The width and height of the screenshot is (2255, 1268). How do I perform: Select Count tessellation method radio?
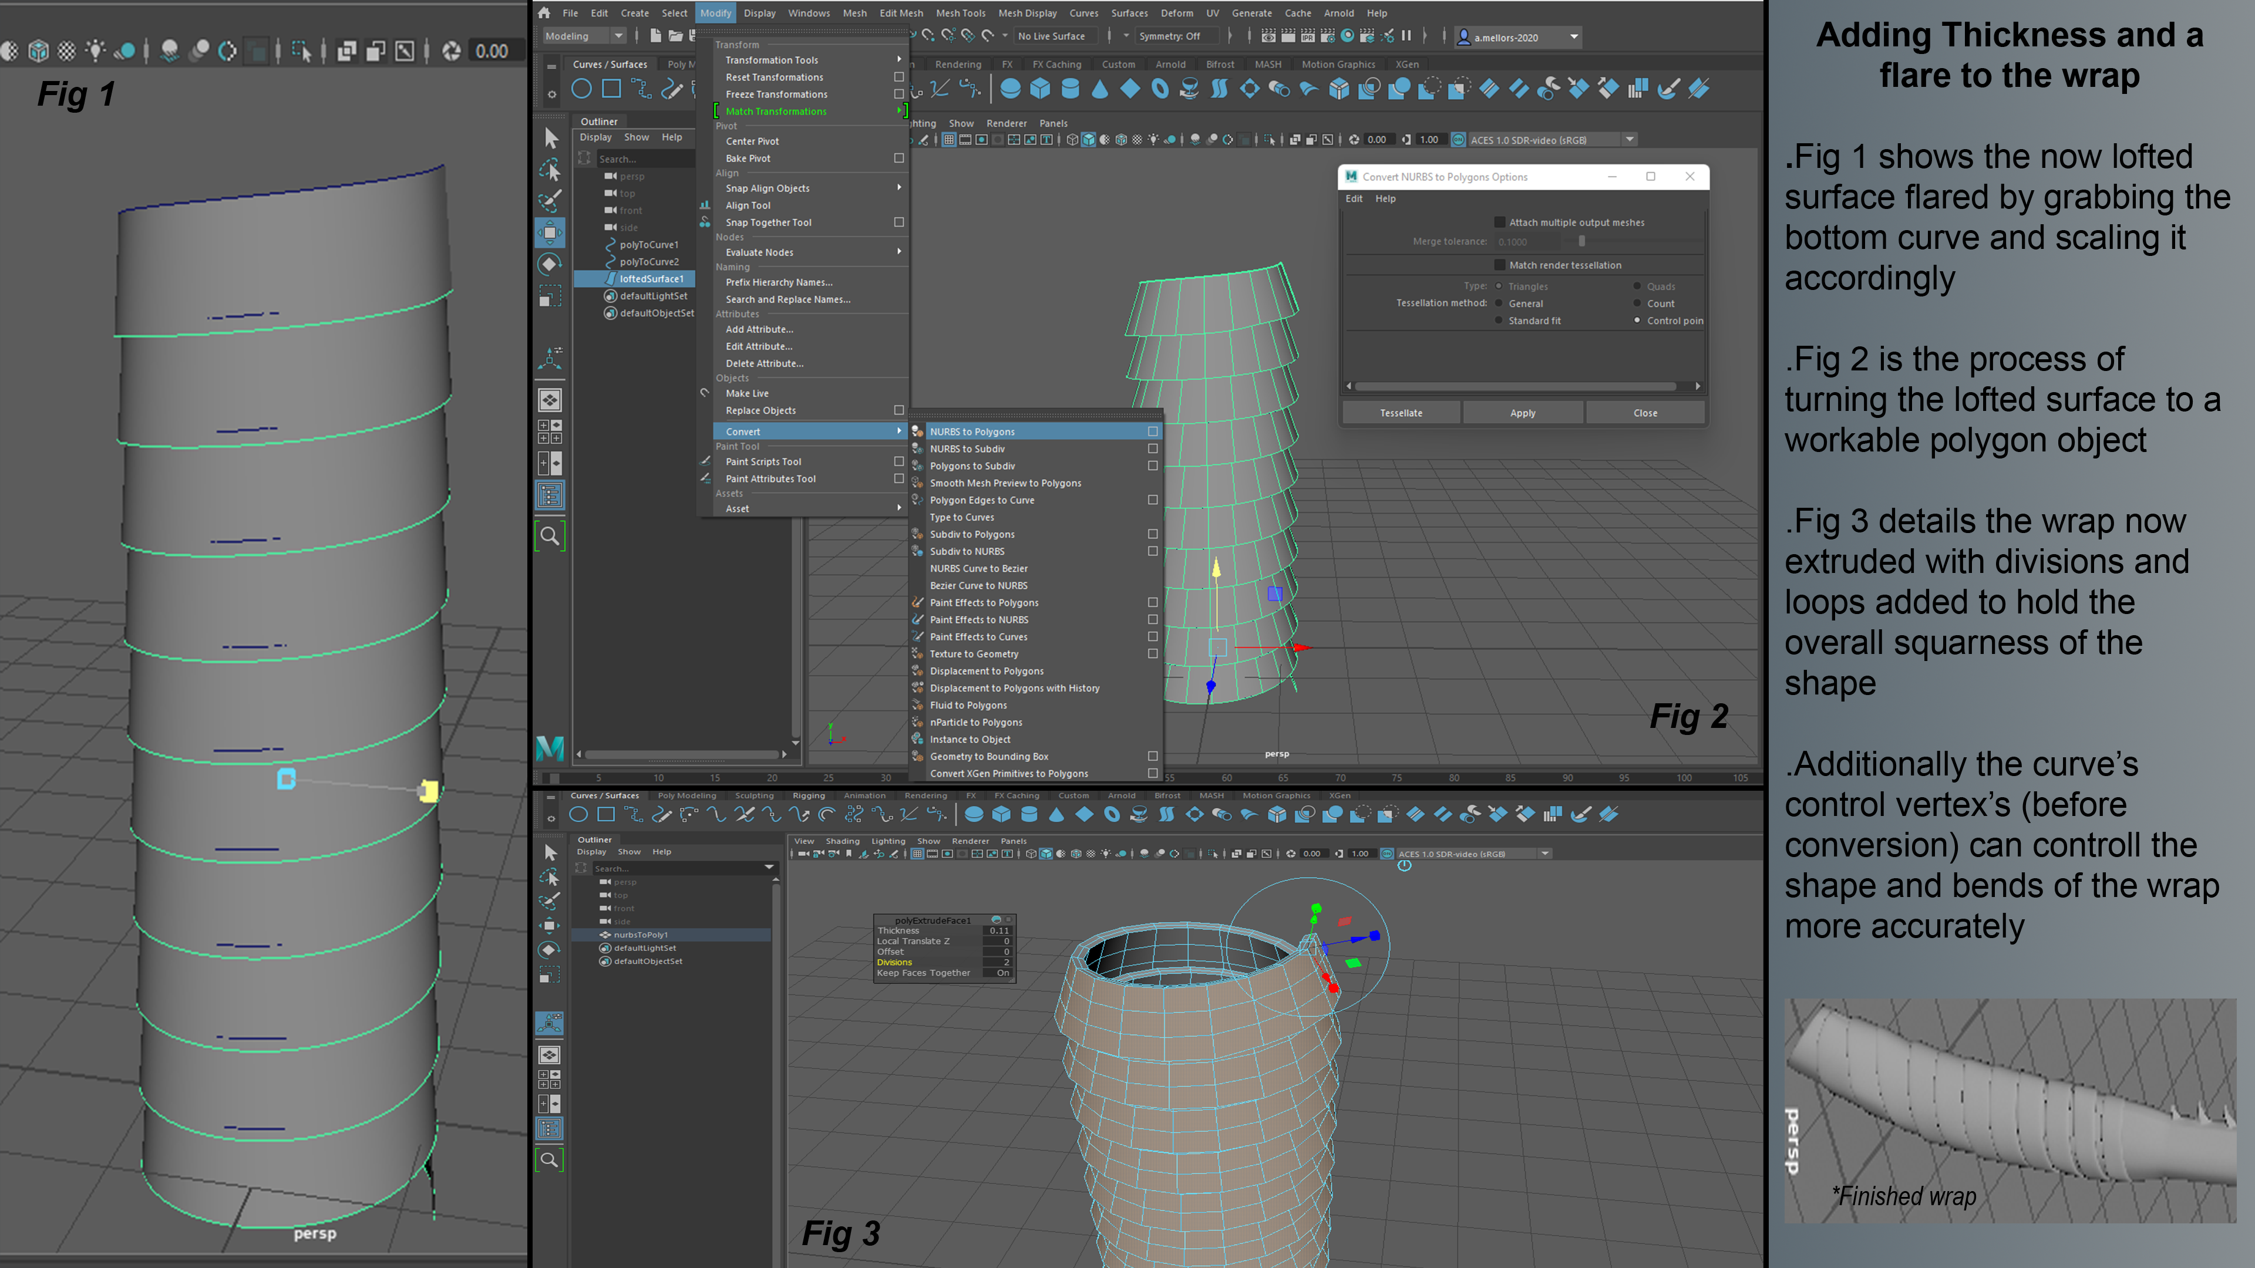coord(1637,303)
